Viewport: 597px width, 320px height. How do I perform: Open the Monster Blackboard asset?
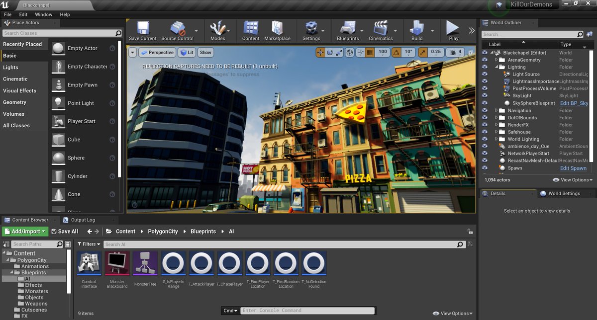(117, 263)
